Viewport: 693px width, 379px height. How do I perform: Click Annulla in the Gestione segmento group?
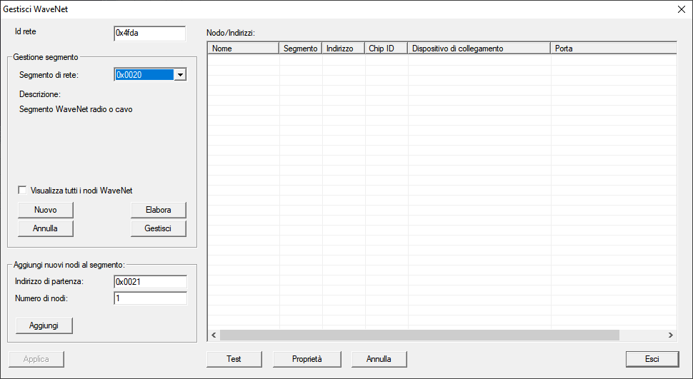(45, 228)
